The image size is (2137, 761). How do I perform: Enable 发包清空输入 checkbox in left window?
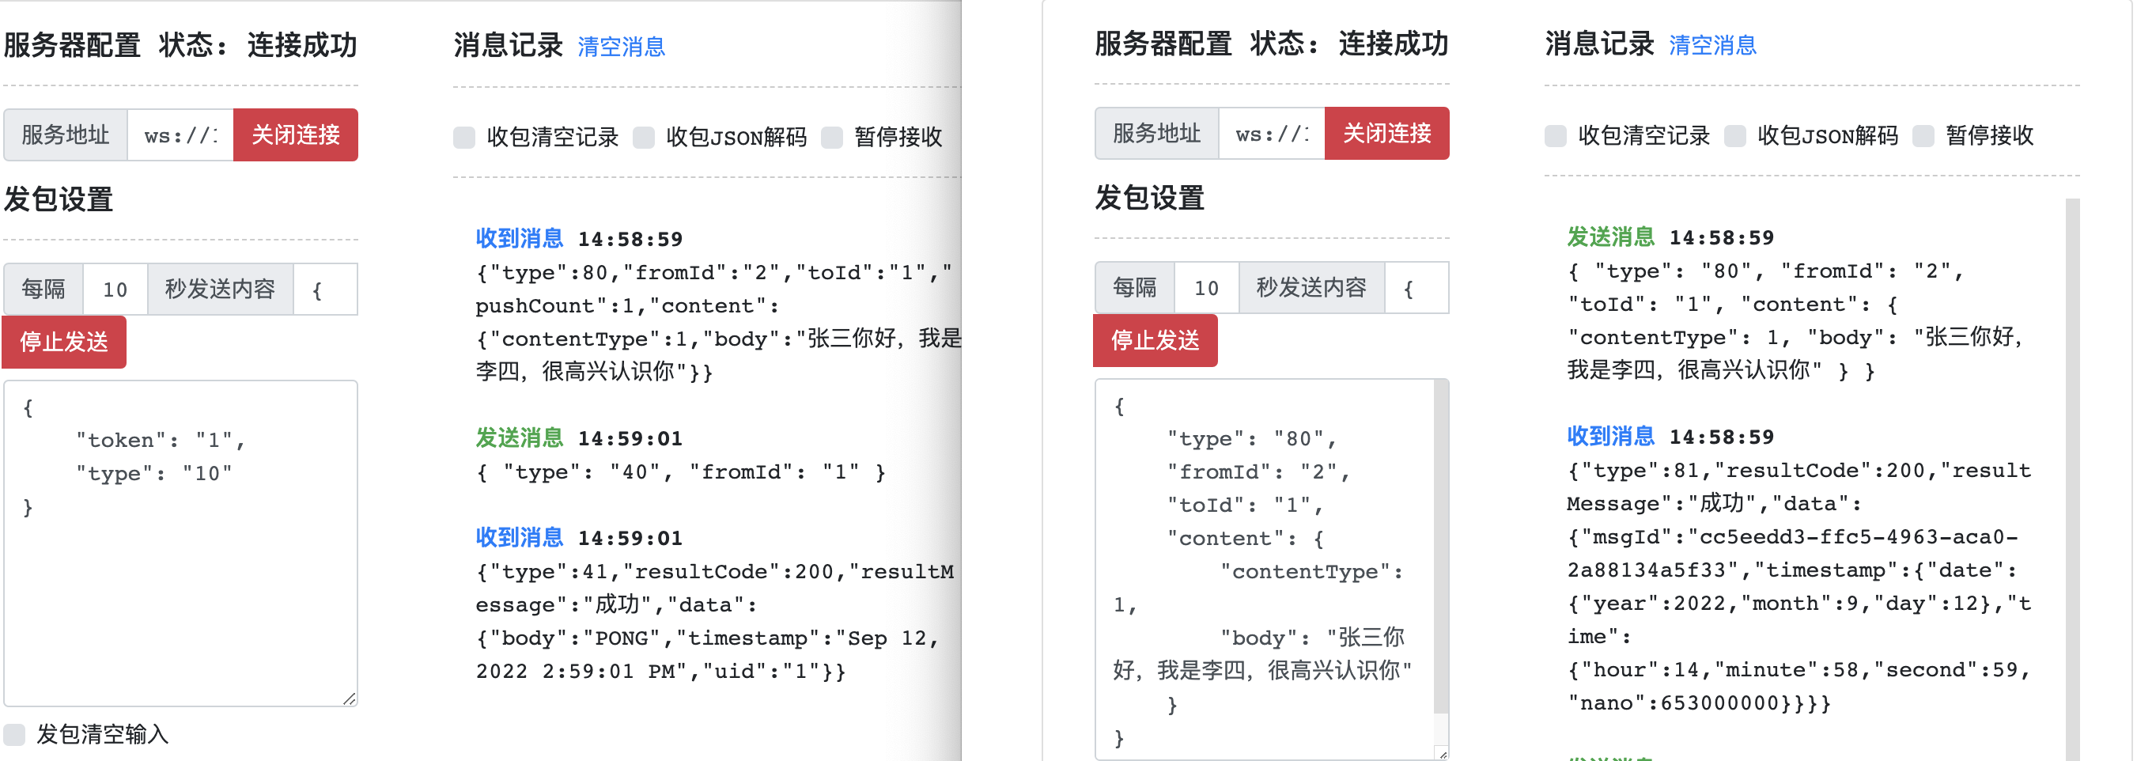click(14, 733)
